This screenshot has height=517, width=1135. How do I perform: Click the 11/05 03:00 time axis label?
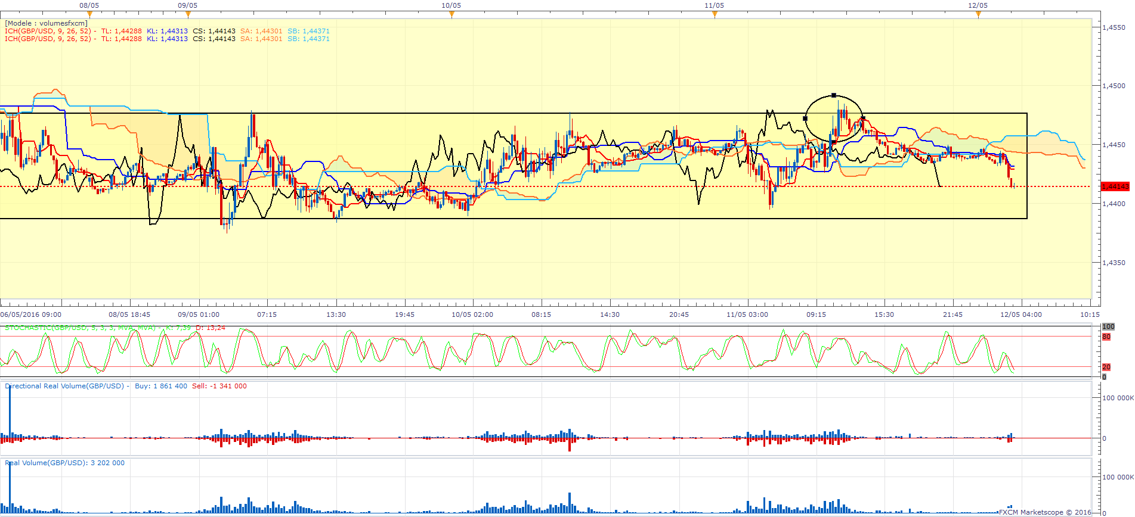[747, 314]
